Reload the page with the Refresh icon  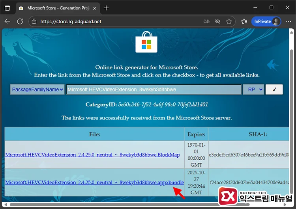pos(22,21)
